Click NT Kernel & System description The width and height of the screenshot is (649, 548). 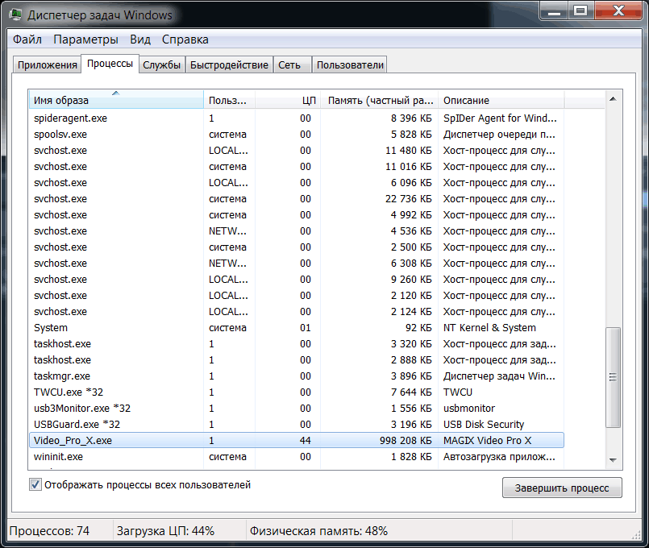489,328
